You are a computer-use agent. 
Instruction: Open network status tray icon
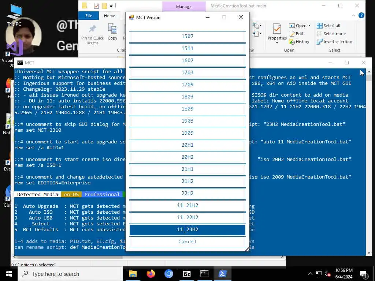click(x=319, y=274)
